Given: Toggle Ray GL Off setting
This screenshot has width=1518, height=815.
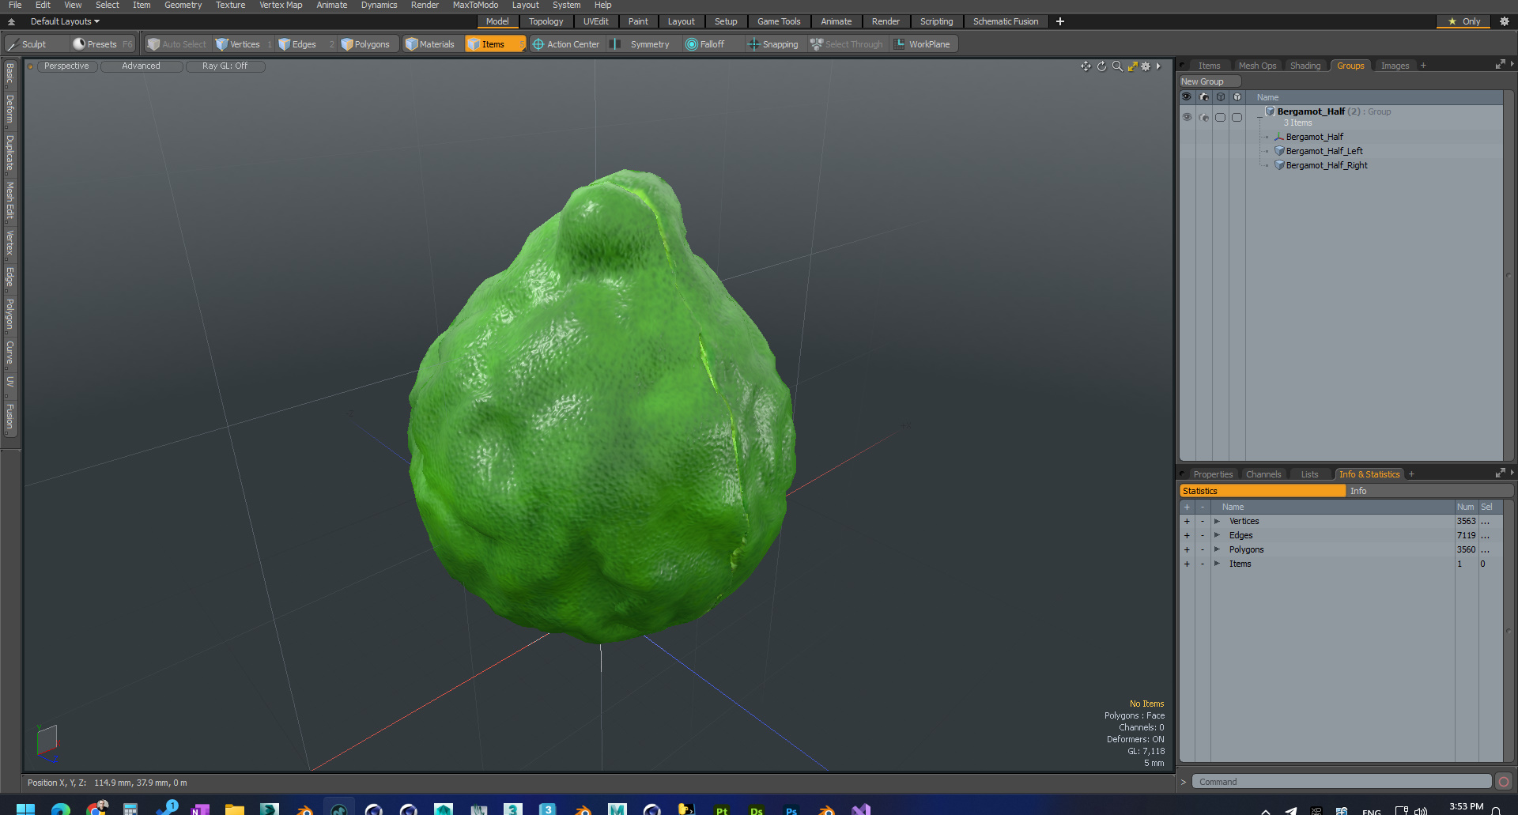Looking at the screenshot, I should point(225,66).
